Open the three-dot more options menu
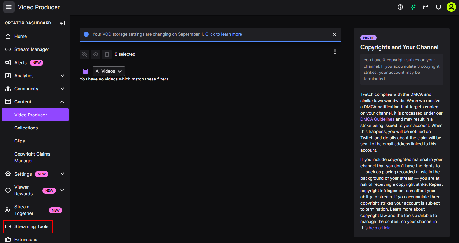 [335, 52]
